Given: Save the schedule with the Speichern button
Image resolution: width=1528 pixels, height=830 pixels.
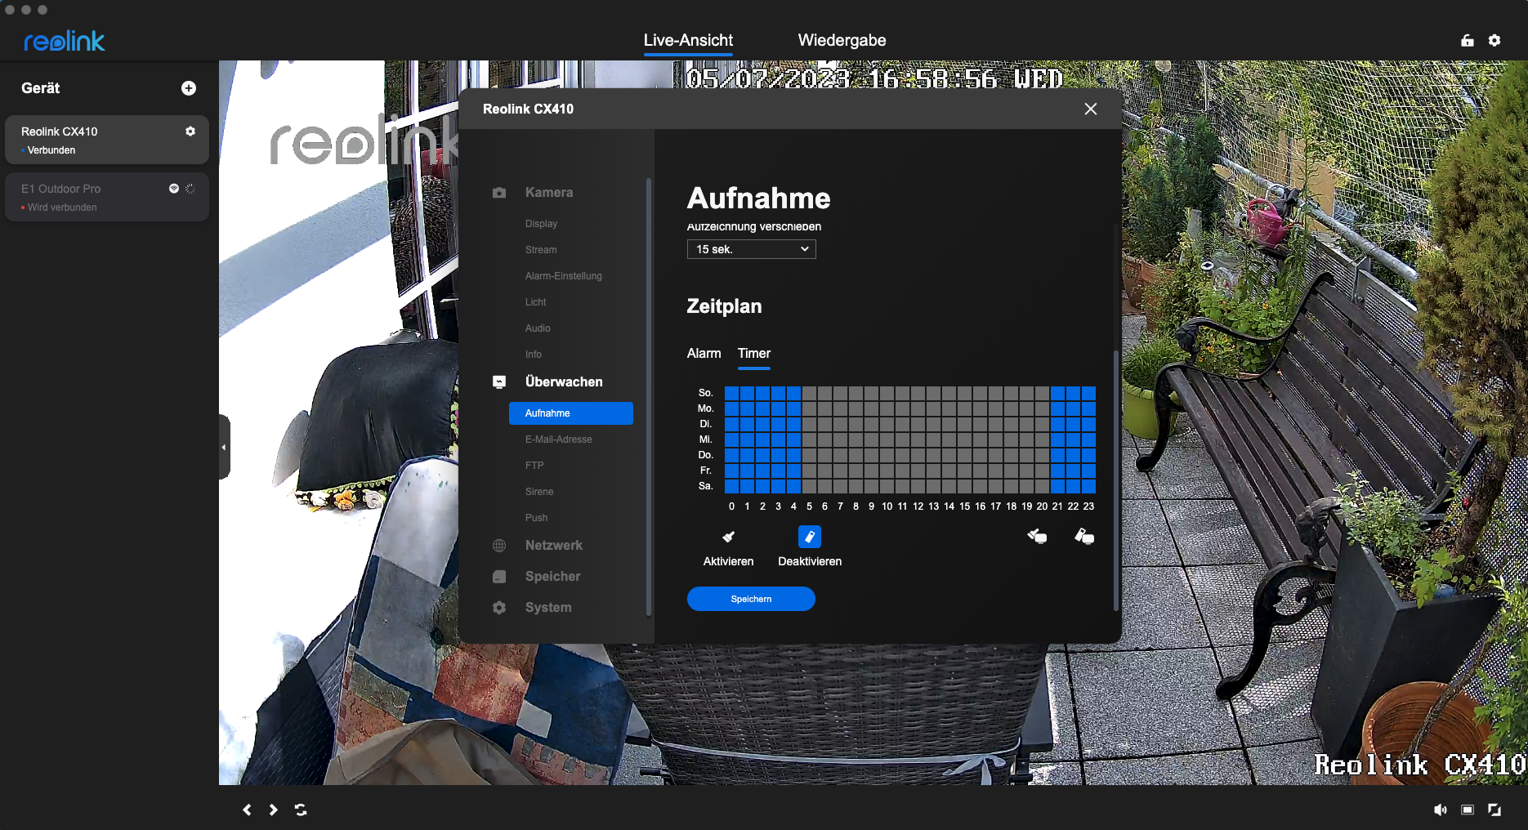Looking at the screenshot, I should click(x=751, y=599).
